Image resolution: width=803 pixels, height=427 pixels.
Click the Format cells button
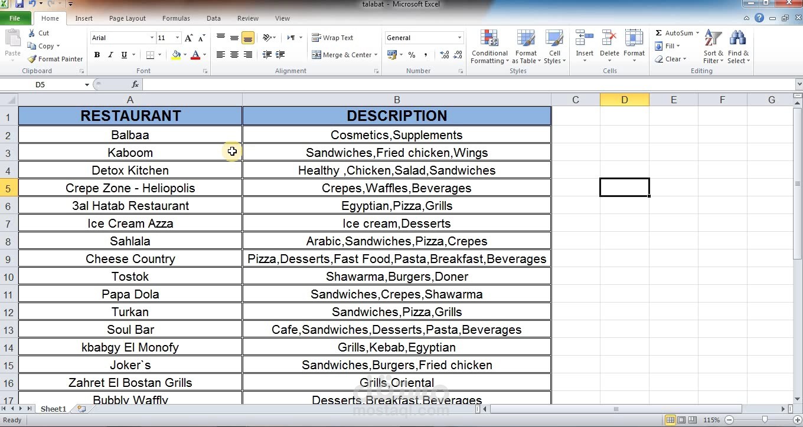(634, 47)
